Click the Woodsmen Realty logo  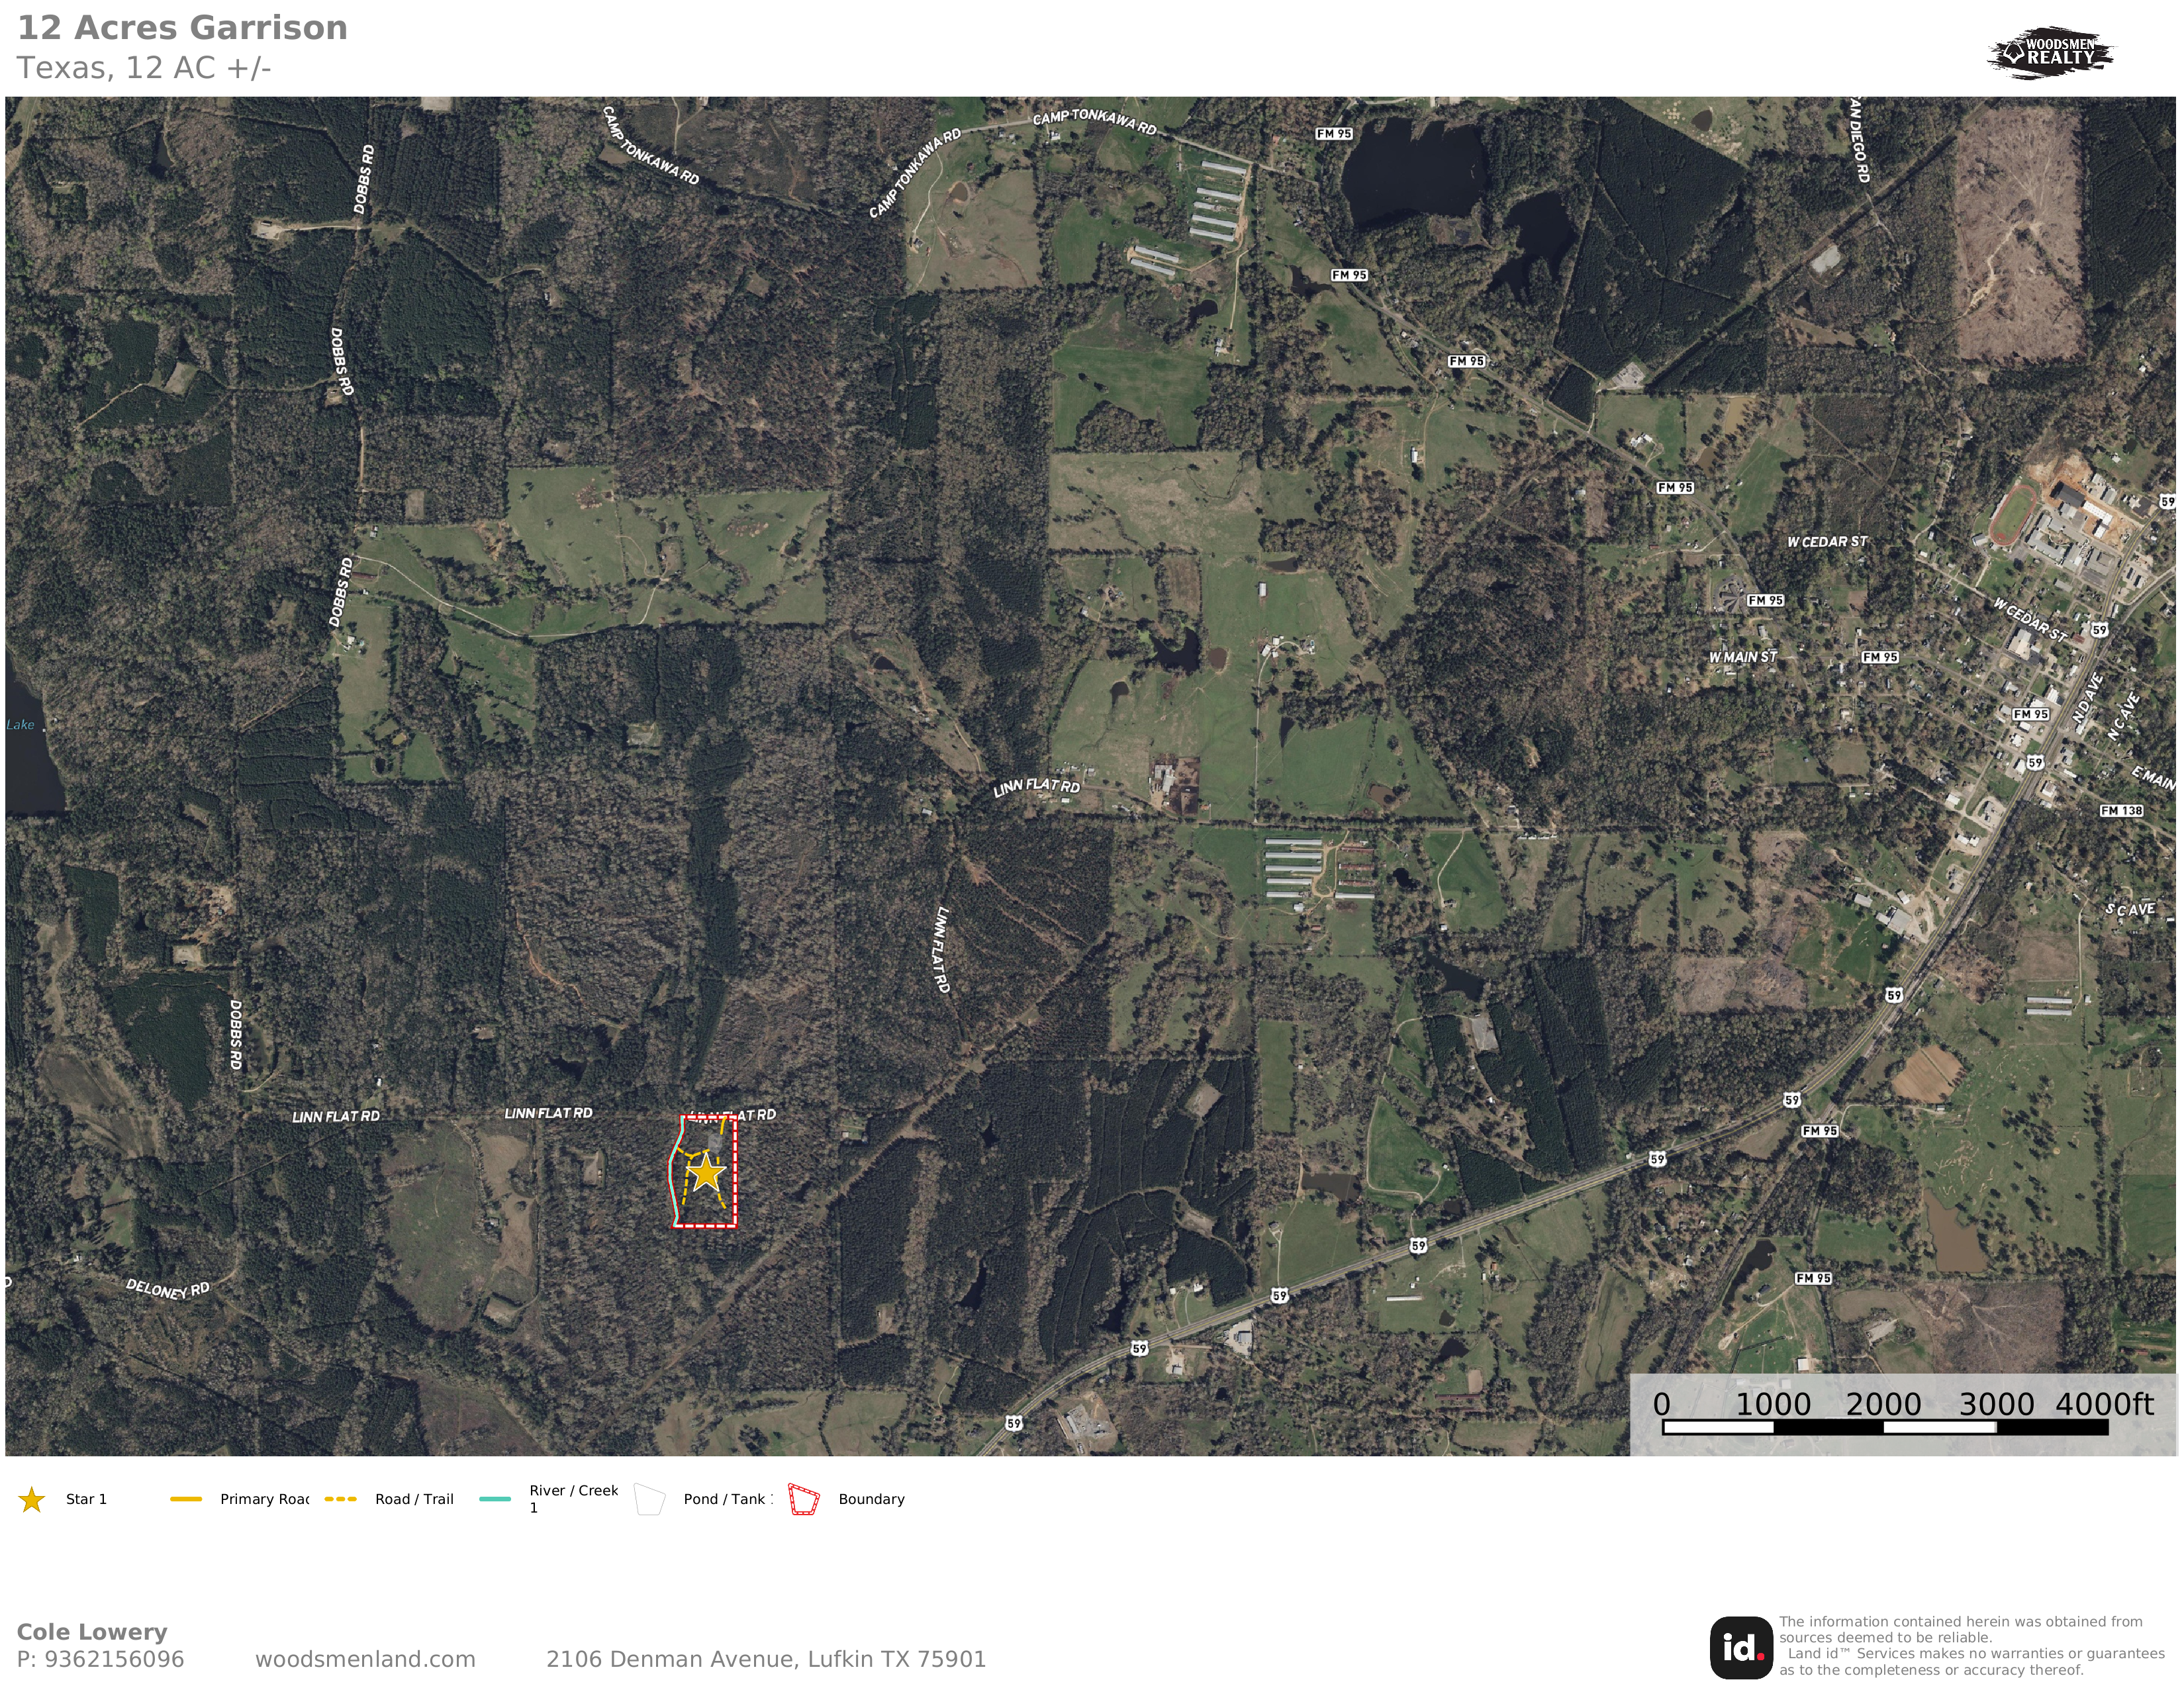[2051, 52]
